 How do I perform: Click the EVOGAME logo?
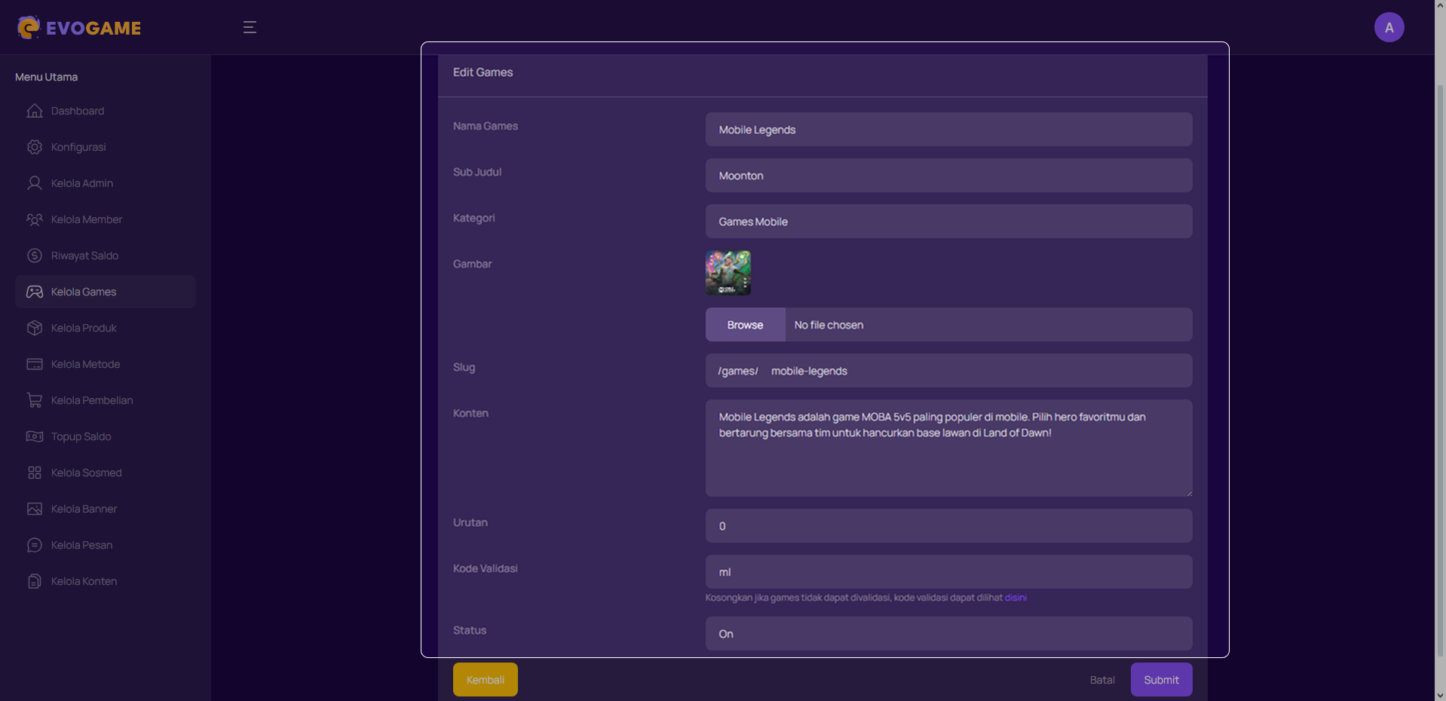(x=79, y=28)
